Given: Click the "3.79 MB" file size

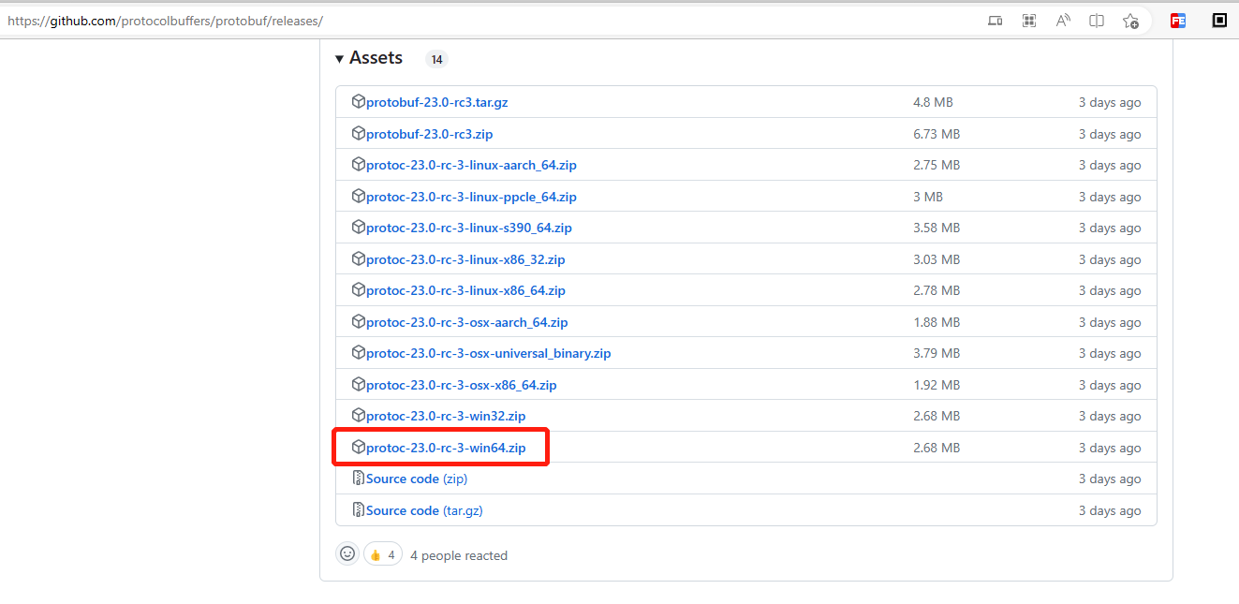Looking at the screenshot, I should [x=937, y=354].
